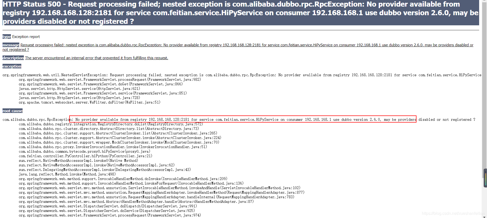The width and height of the screenshot is (487, 218).
Task: Click 'DelegatingMethodAccessorImpl.invoke(DelegatingMethodAccessorImpl.java:43)' line
Action: click(105, 170)
